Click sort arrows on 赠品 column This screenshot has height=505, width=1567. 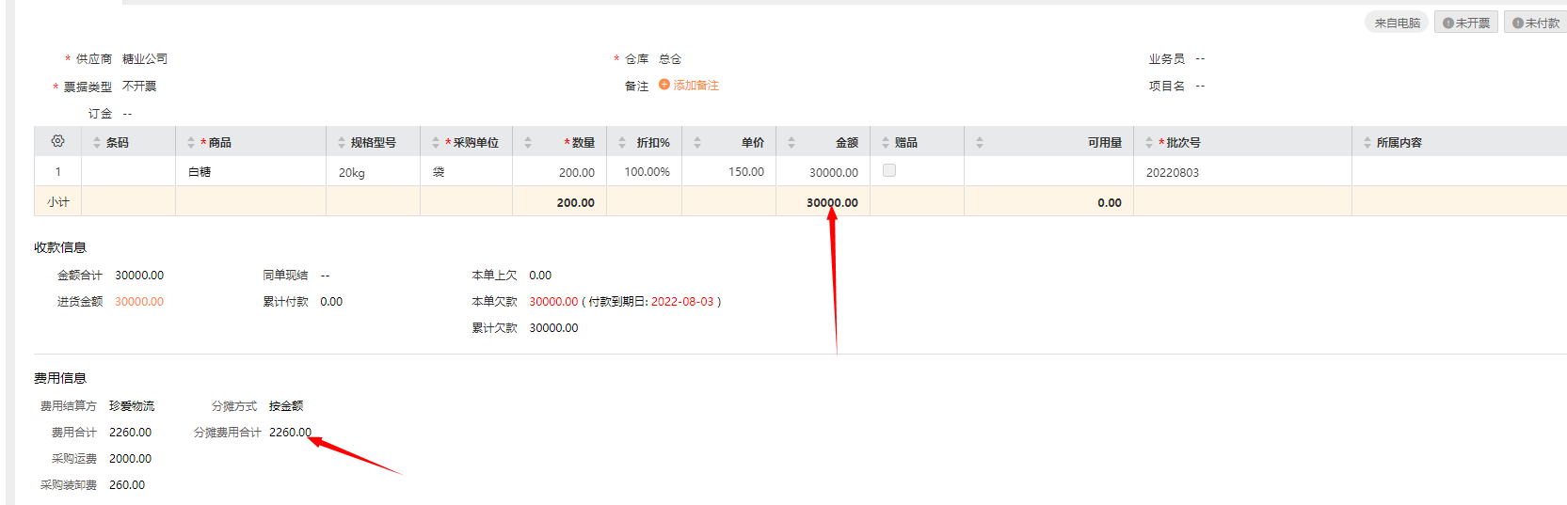pyautogui.click(x=886, y=143)
